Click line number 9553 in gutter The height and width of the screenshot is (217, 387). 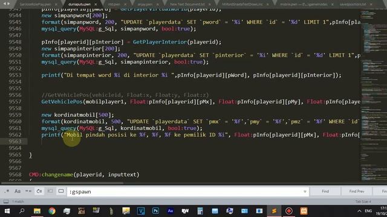click(15, 75)
